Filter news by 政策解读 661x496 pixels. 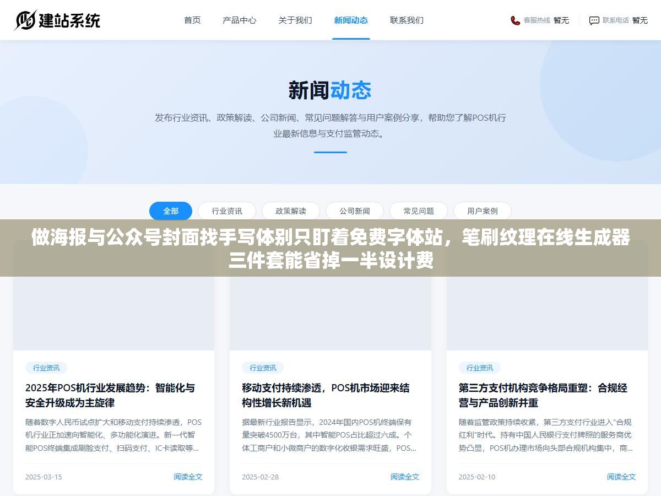point(291,211)
